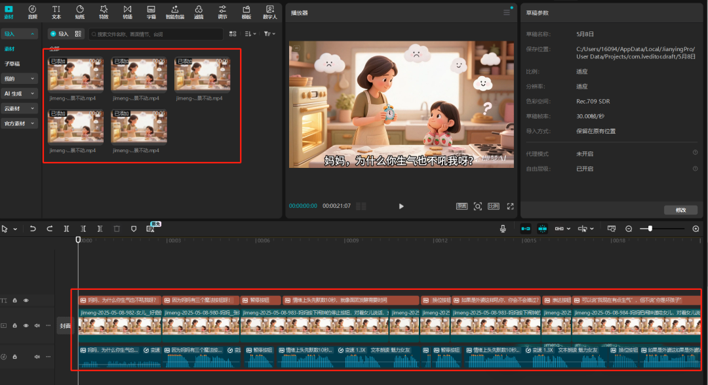The width and height of the screenshot is (708, 385).
Task: Select the first media thumbnail in top row
Action: tap(76, 75)
